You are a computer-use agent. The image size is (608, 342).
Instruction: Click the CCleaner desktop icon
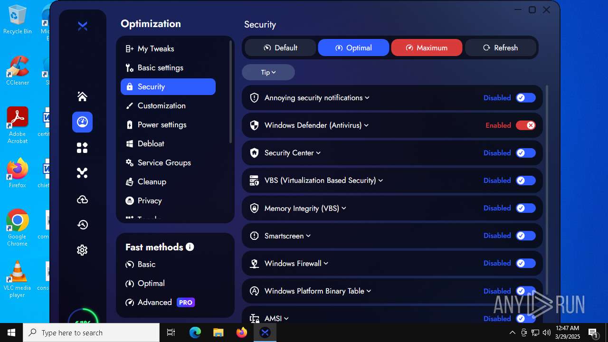(x=18, y=71)
